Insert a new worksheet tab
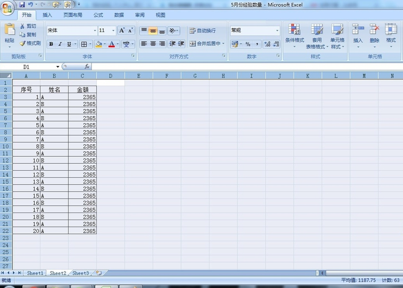The height and width of the screenshot is (288, 403). (99, 273)
